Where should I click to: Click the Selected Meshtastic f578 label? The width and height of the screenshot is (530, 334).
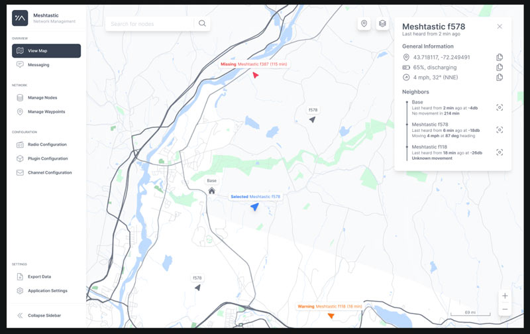[x=255, y=196]
